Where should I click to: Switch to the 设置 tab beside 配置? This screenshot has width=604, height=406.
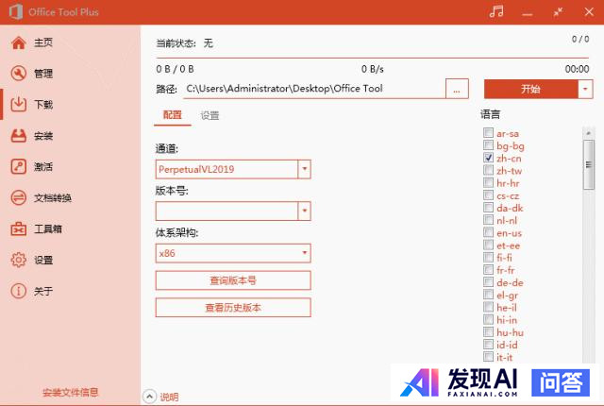point(210,115)
